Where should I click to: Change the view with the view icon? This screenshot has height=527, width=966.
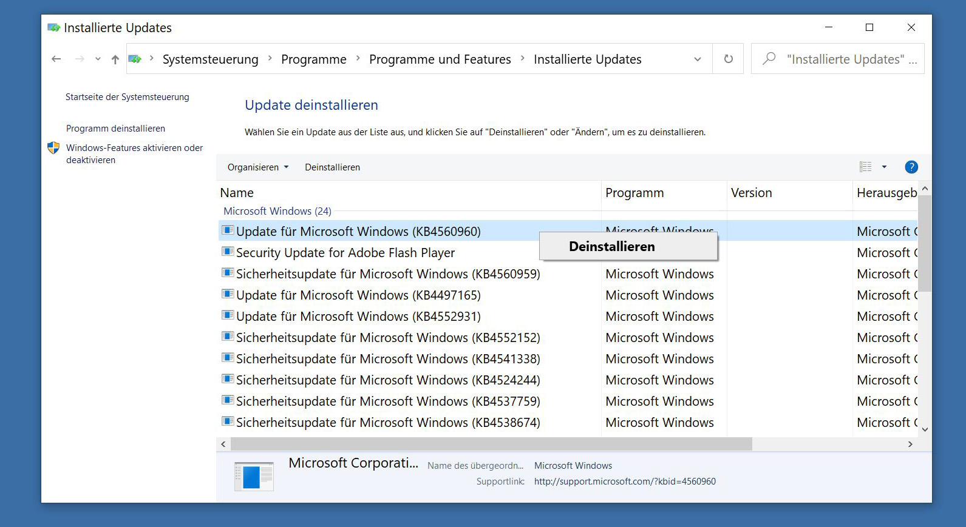(x=865, y=167)
